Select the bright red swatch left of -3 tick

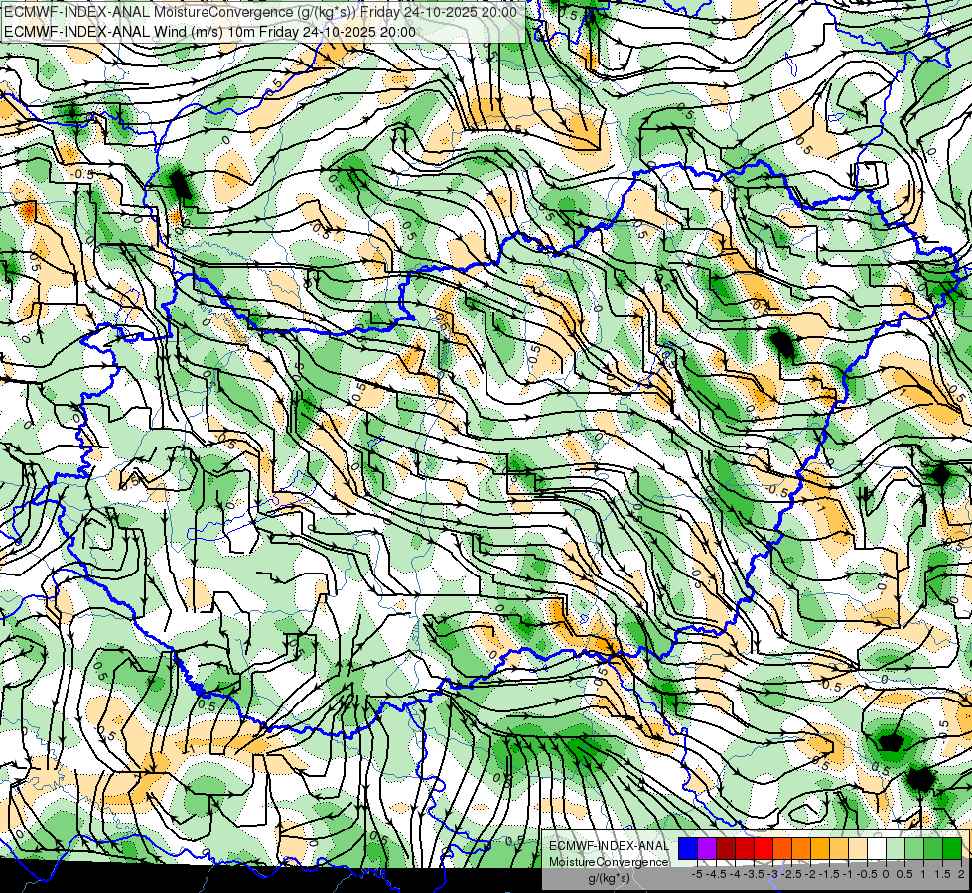click(764, 849)
